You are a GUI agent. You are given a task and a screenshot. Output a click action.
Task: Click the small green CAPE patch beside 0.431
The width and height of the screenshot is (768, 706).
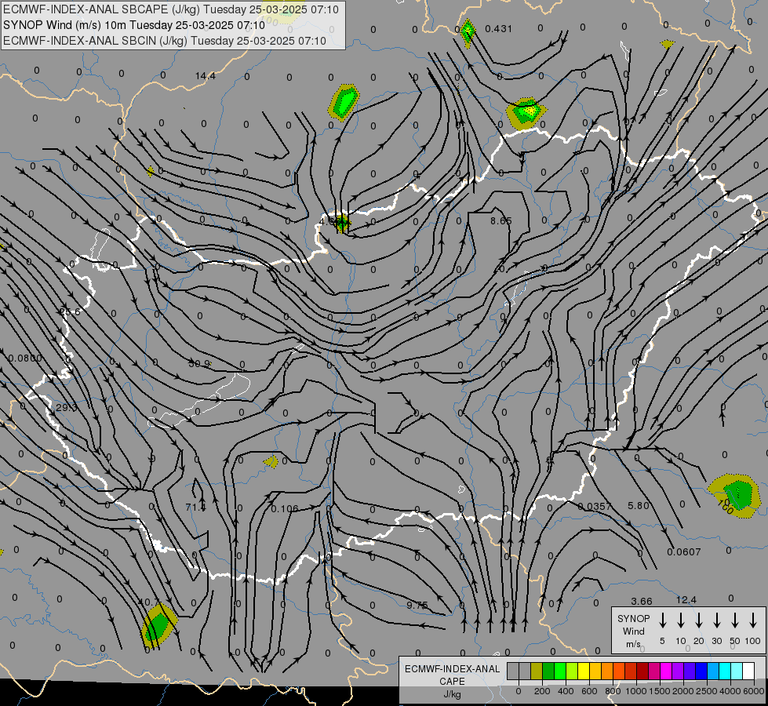tap(468, 32)
